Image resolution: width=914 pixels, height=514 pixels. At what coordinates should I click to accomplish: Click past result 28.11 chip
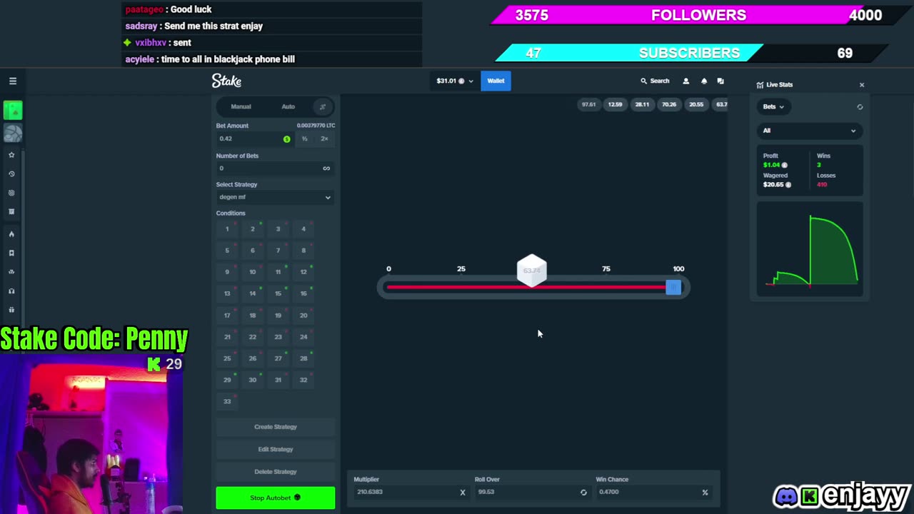(642, 105)
